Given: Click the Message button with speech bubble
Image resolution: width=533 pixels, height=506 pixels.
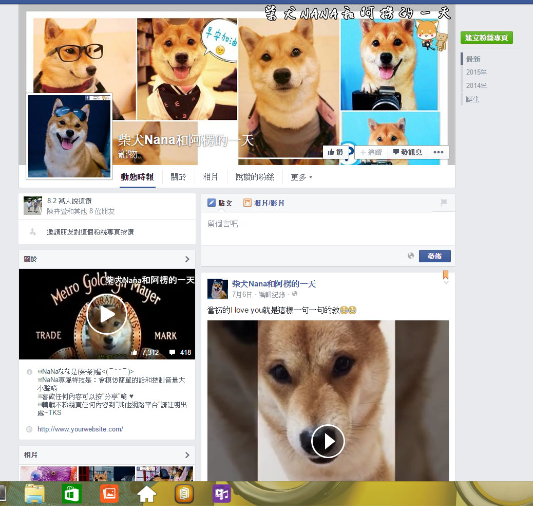Looking at the screenshot, I should (408, 152).
